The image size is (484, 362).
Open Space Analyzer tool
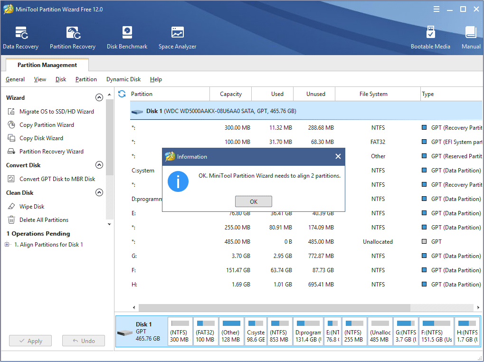[177, 38]
